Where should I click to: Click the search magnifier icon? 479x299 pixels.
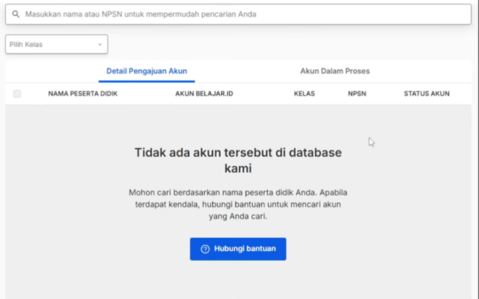click(x=16, y=14)
